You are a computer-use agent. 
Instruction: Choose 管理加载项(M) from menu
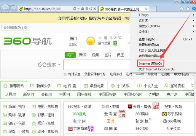coord(163,45)
